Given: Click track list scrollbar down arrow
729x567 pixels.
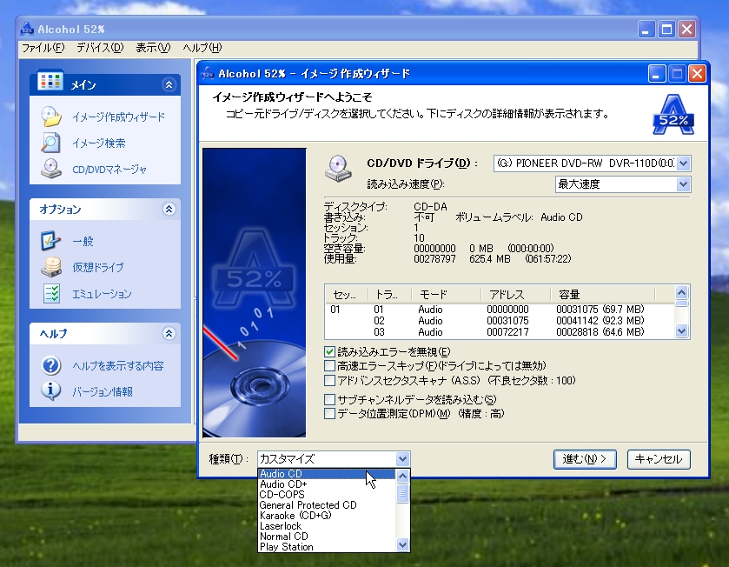Looking at the screenshot, I should click(681, 331).
